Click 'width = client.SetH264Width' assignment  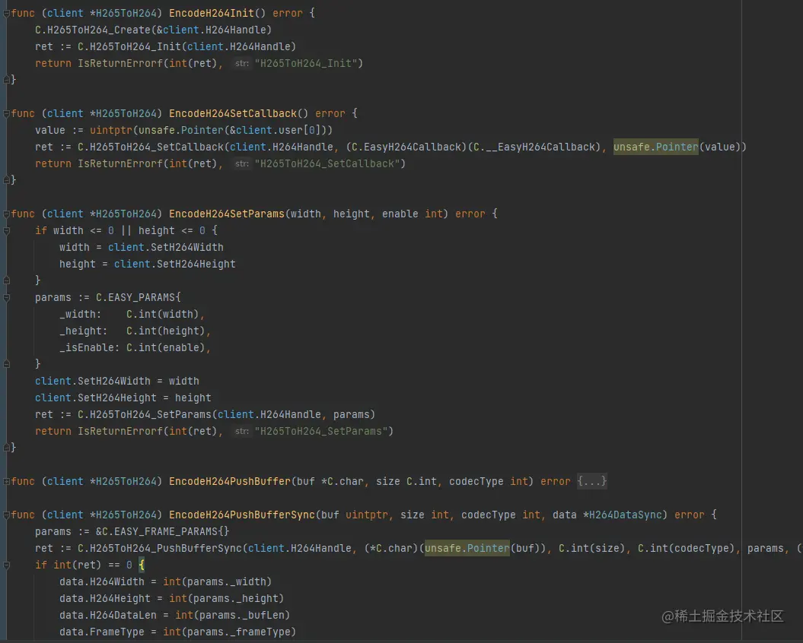pyautogui.click(x=142, y=248)
